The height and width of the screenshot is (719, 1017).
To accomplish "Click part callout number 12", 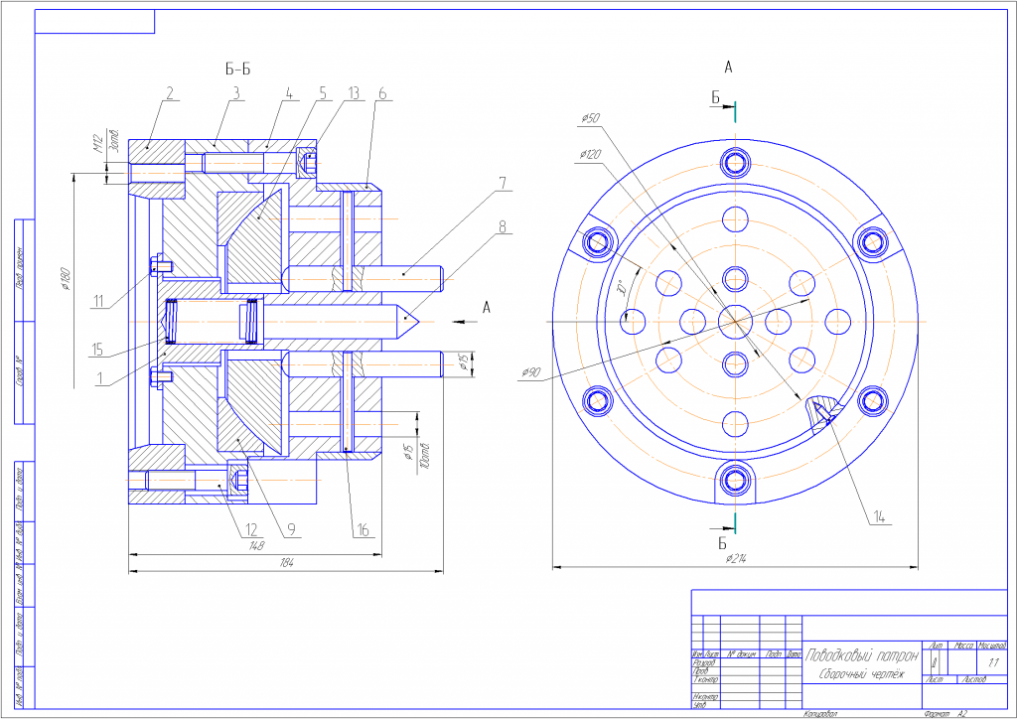I will [252, 530].
